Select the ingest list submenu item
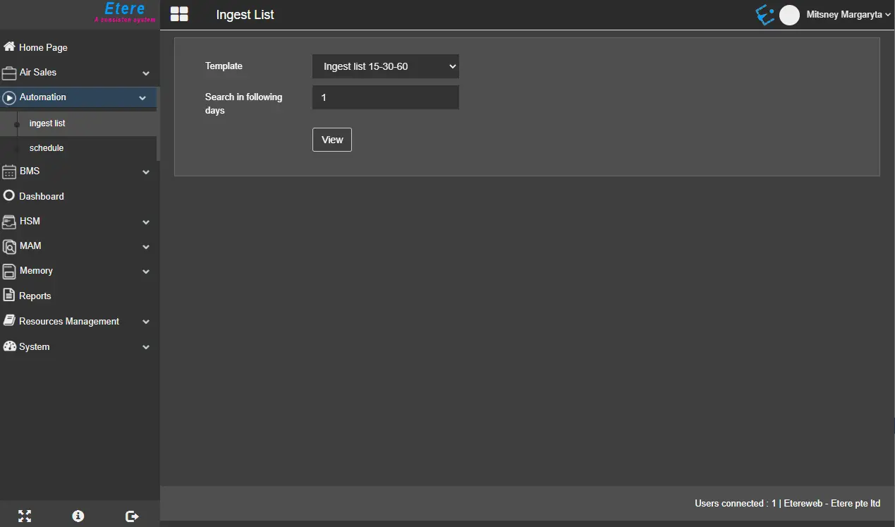The image size is (895, 527). coord(47,123)
